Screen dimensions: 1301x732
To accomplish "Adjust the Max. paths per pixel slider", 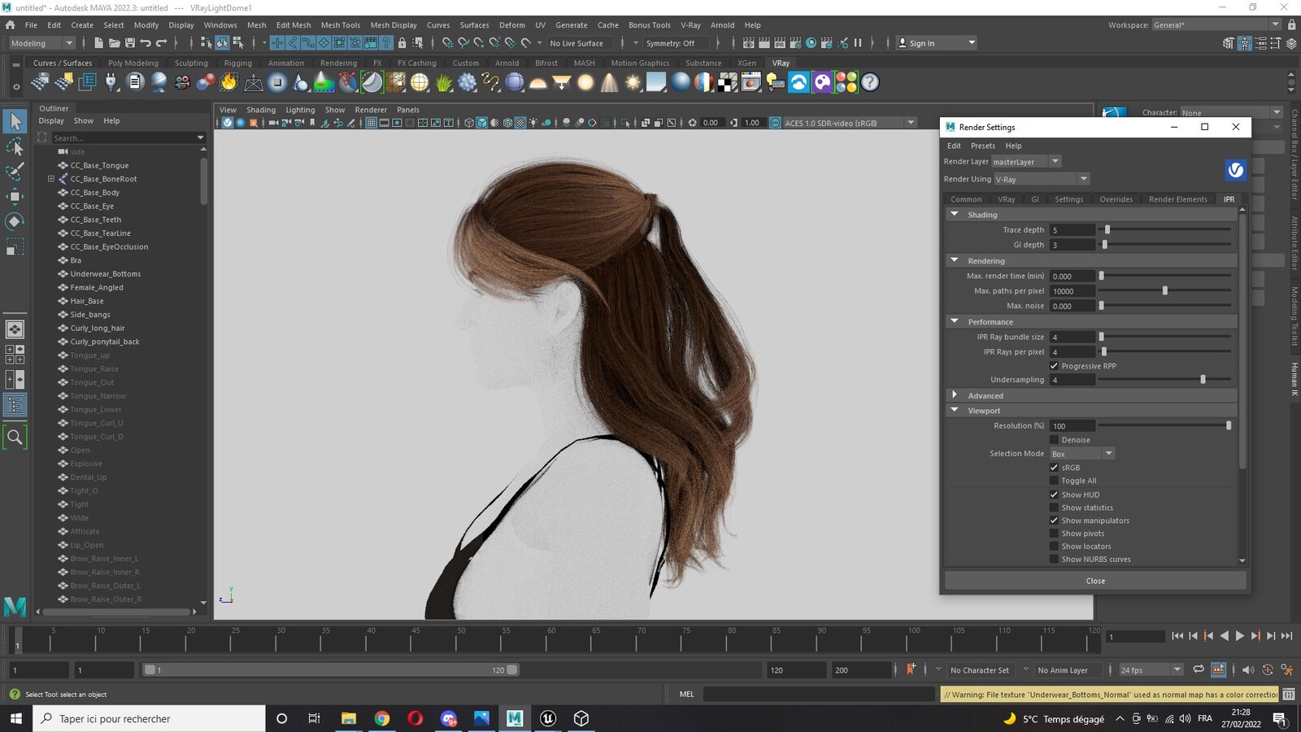I will [1164, 291].
